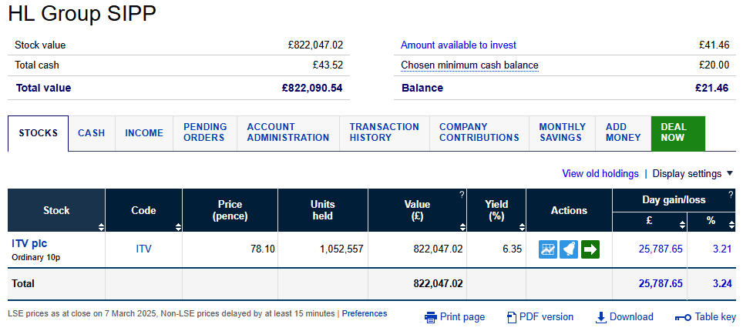The image size is (743, 331).
Task: Click the ITV day gain 25,787.65 value
Action: [x=661, y=249]
